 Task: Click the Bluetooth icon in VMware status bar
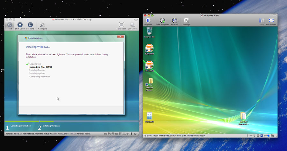(x=247, y=136)
